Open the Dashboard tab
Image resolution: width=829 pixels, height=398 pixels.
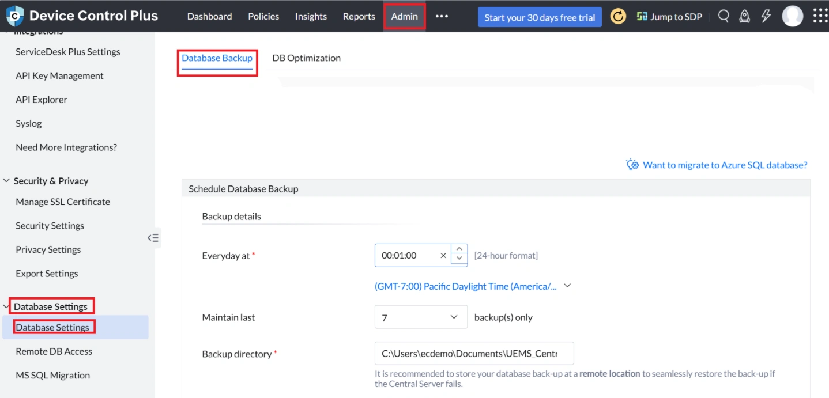click(210, 16)
